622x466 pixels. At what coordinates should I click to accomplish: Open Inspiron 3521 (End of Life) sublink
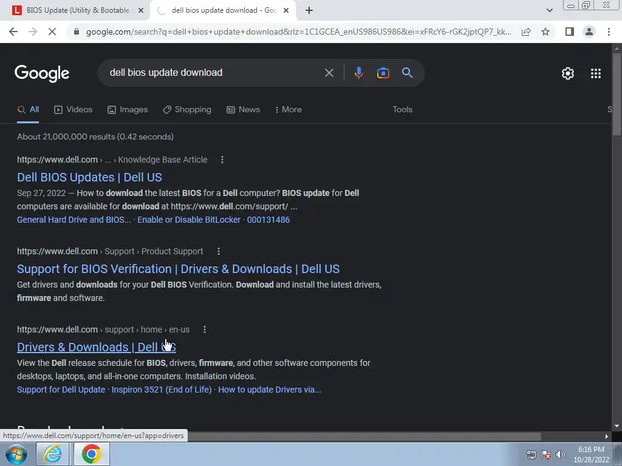162,390
